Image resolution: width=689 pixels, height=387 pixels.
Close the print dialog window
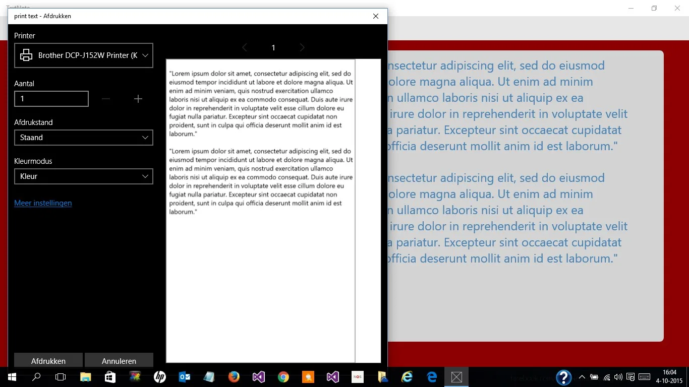[x=376, y=16]
